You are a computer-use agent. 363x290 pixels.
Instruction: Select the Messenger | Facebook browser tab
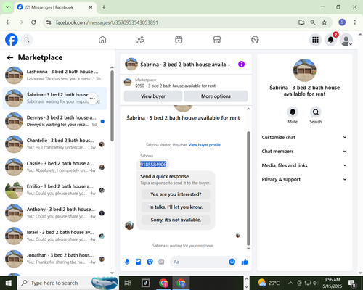pos(54,7)
